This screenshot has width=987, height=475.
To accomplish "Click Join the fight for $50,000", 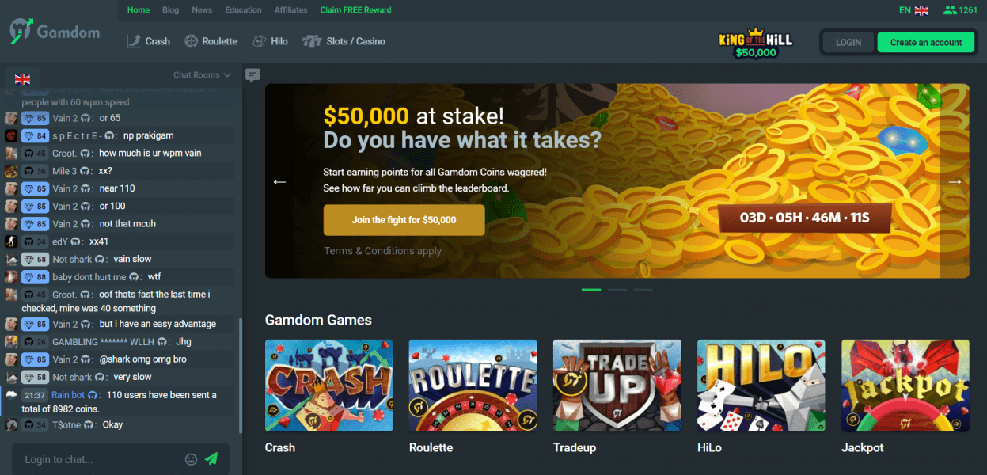I will tap(404, 219).
